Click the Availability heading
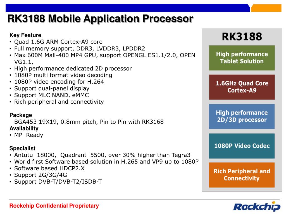Viewport: 286px width, 214px height. click(24, 128)
